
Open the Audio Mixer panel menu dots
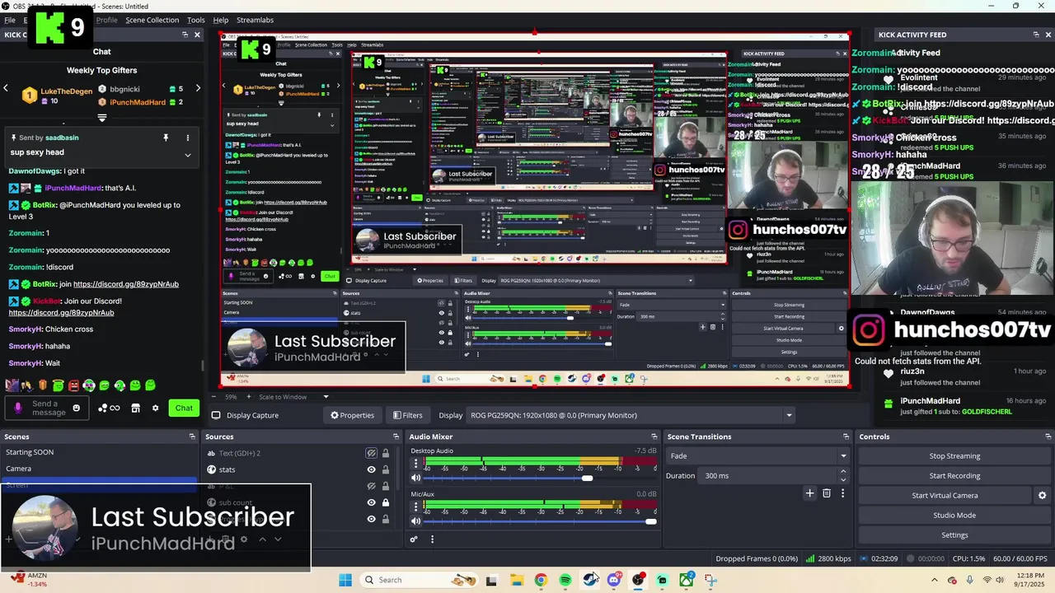432,539
